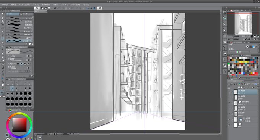Image resolution: width=260 pixels, height=140 pixels.
Task: Hide レイヤー1 using its eye icon
Action: pos(229,114)
